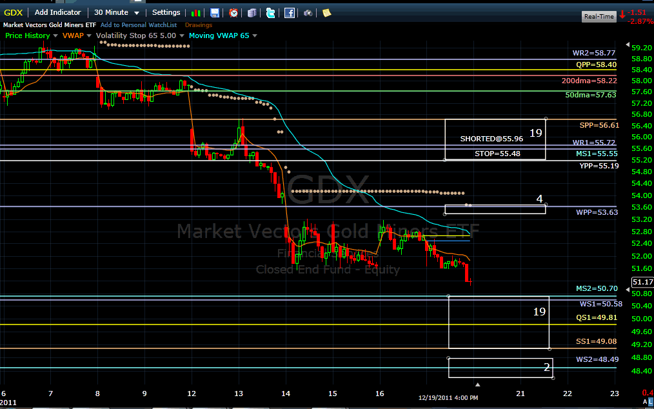Viewport: 654px width, 409px height.
Task: Click the MS2=50.70 level label
Action: click(597, 288)
